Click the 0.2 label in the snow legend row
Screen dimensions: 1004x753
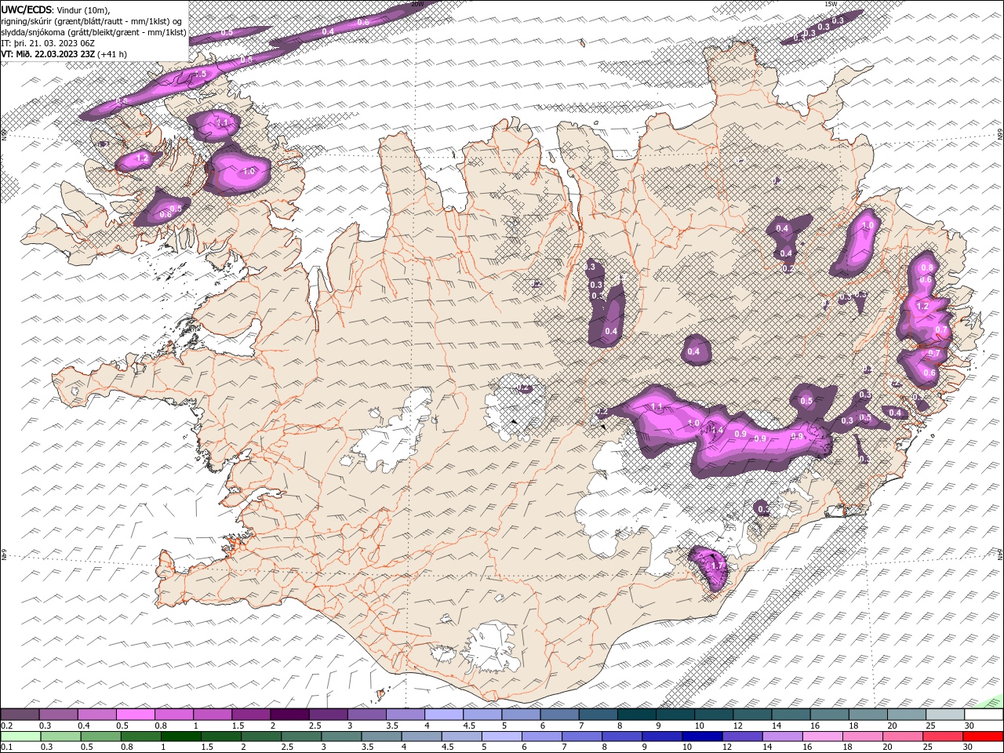click(5, 726)
